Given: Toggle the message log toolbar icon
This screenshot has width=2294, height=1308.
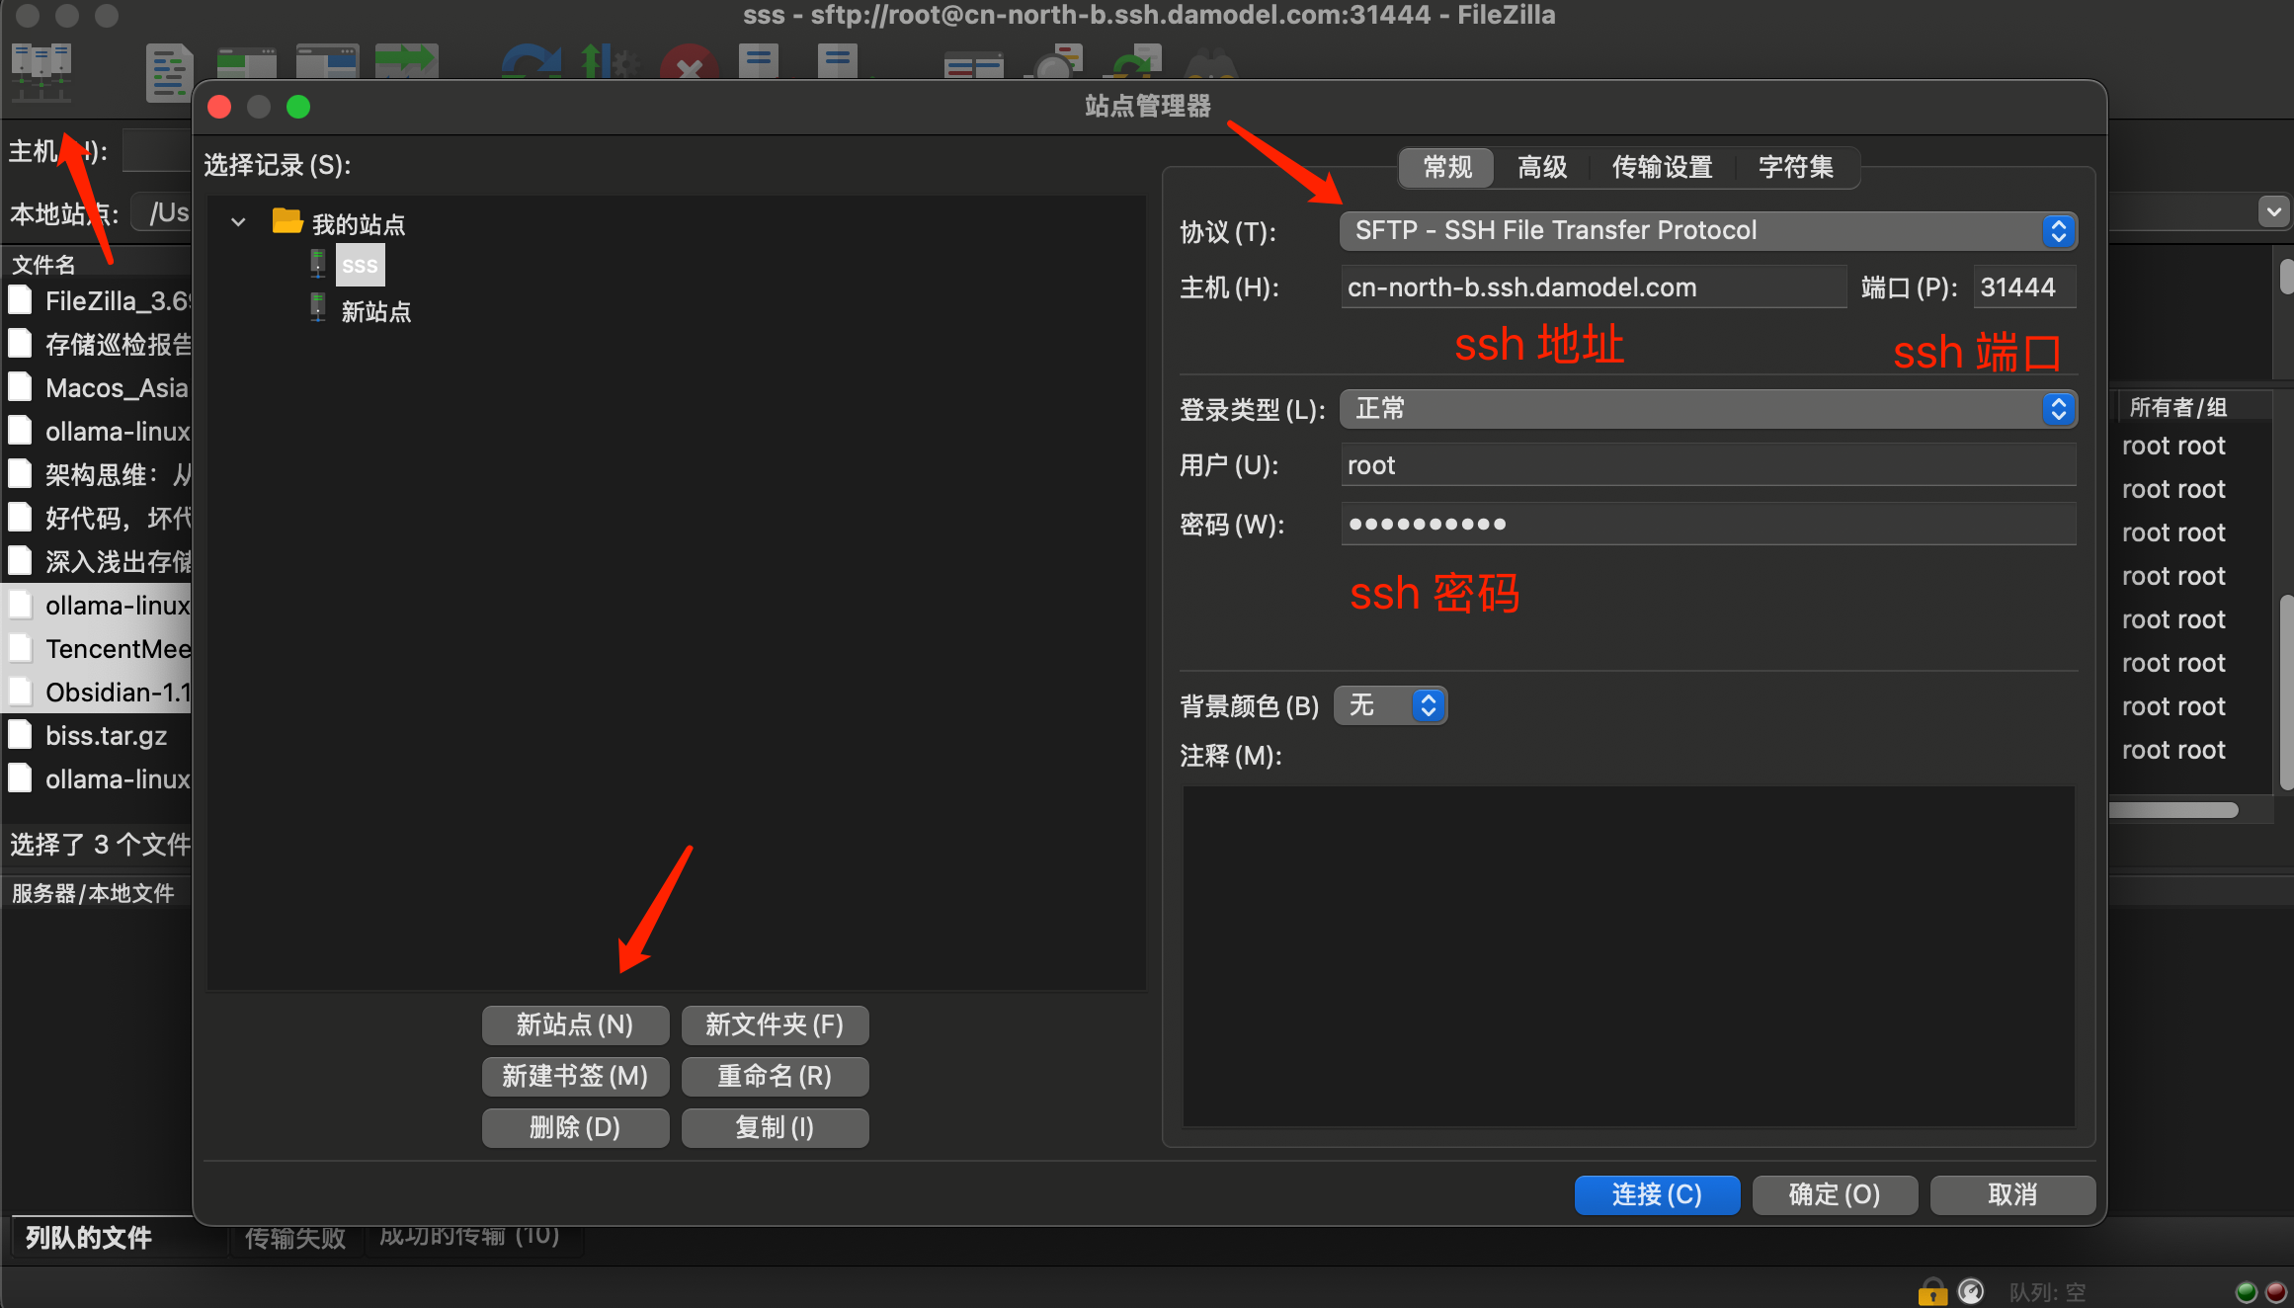Looking at the screenshot, I should tap(169, 71).
